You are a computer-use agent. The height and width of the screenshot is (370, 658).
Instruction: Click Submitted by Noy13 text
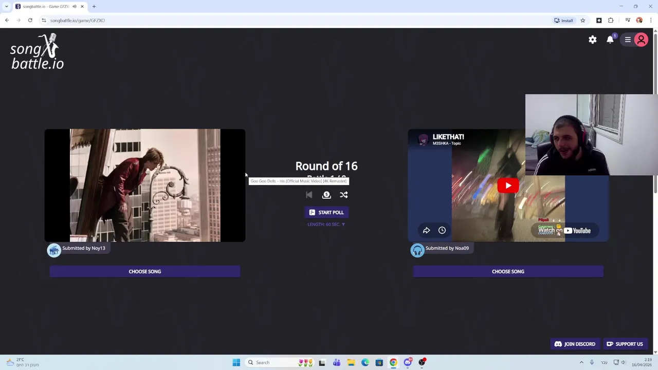pyautogui.click(x=84, y=248)
